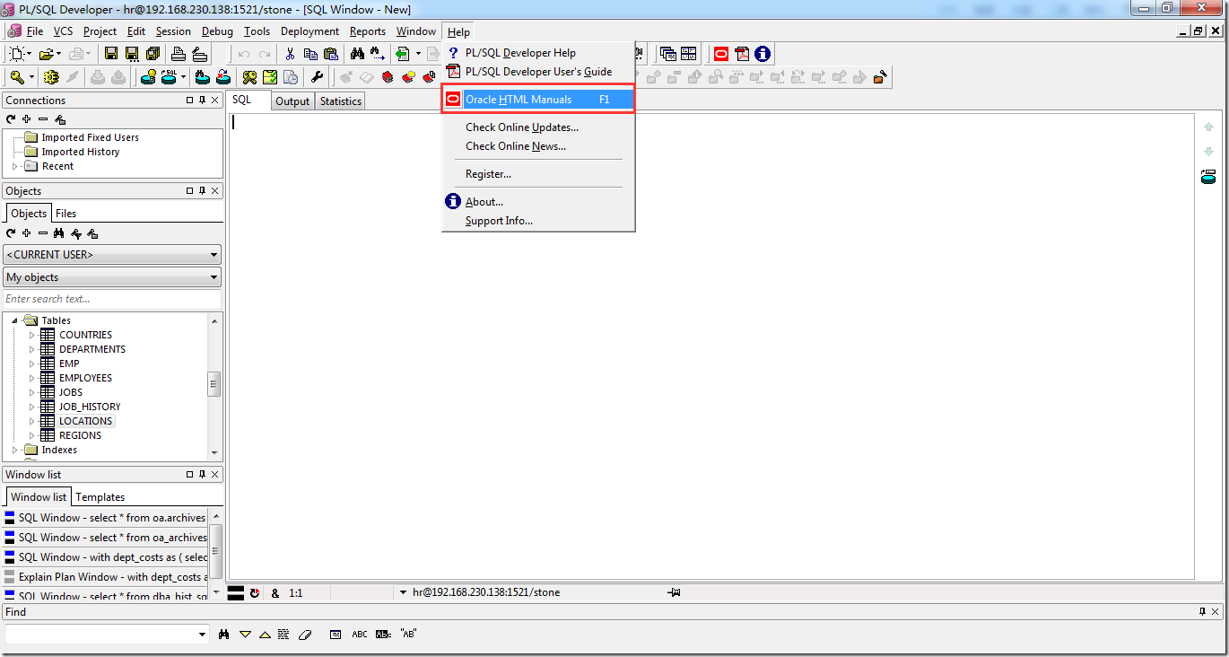Click the Log on key icon

pyautogui.click(x=17, y=77)
